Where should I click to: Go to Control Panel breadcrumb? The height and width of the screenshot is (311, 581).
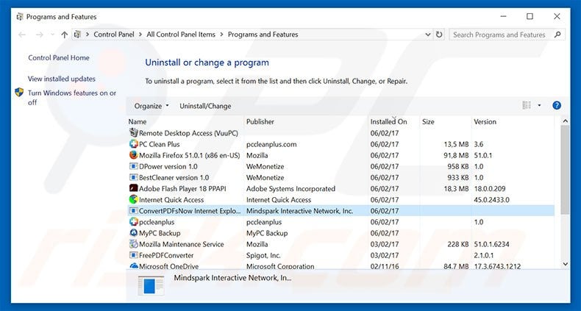(x=114, y=35)
